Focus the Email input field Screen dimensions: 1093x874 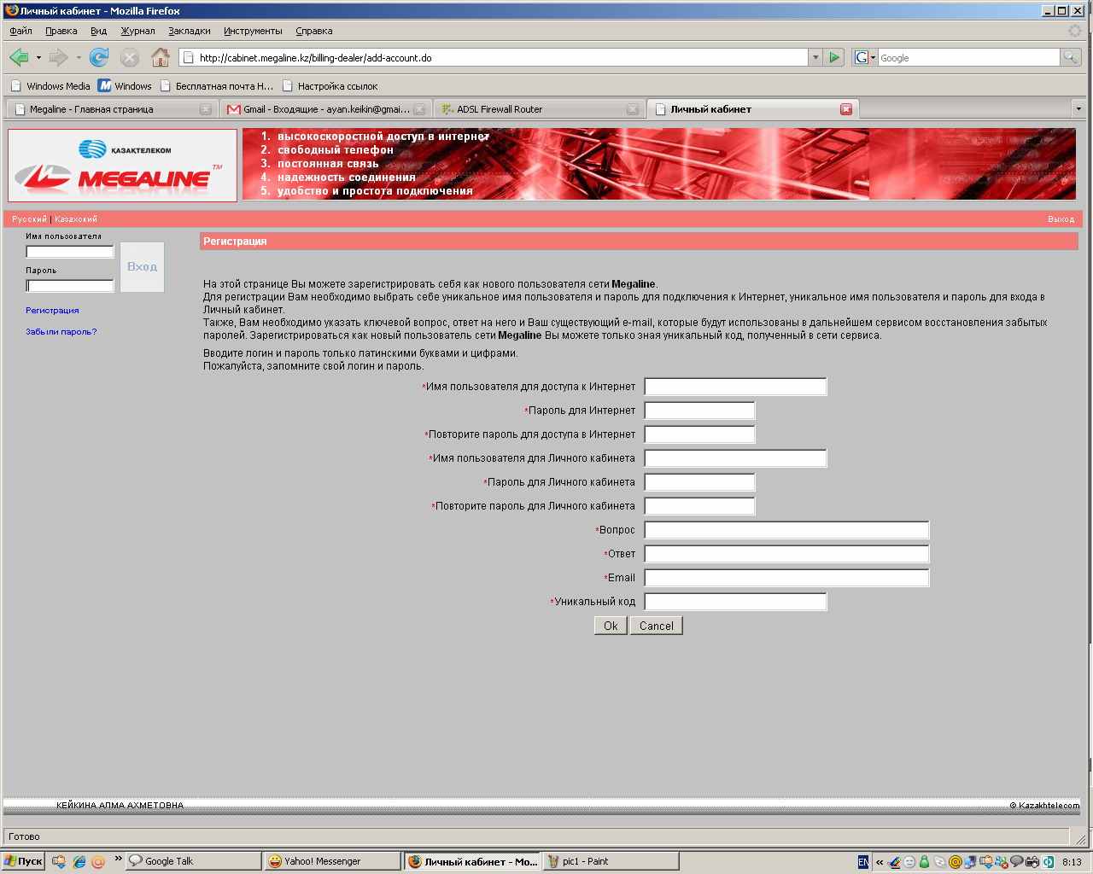tap(786, 578)
